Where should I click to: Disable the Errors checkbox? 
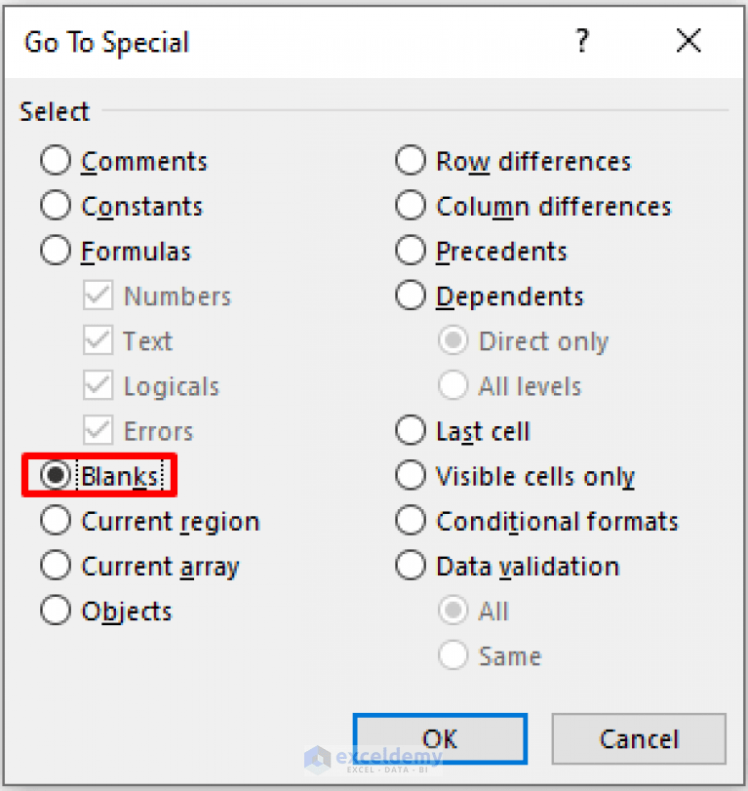point(98,430)
